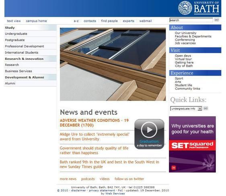
Task: Open the a-z index link
Action: tap(76, 21)
